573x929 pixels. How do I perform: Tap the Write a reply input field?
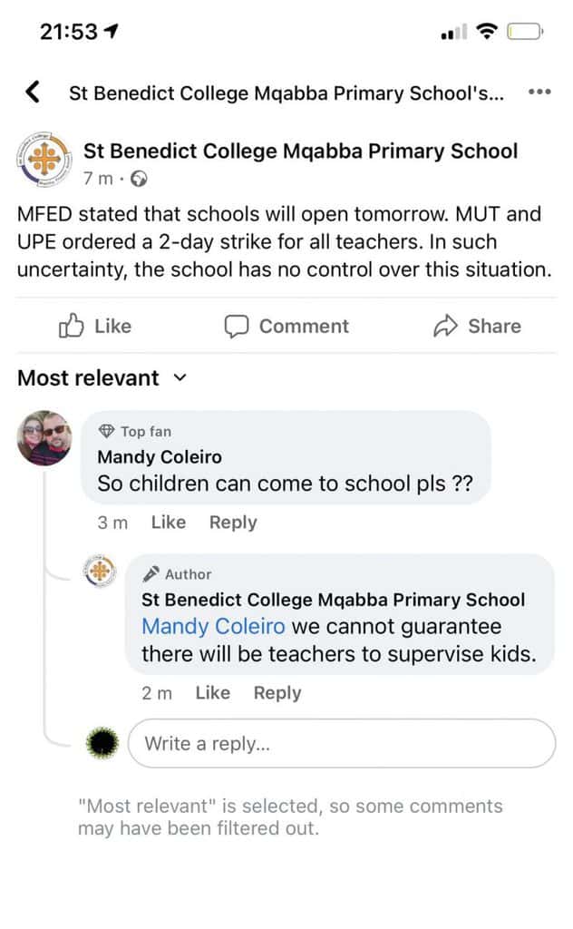pyautogui.click(x=341, y=744)
